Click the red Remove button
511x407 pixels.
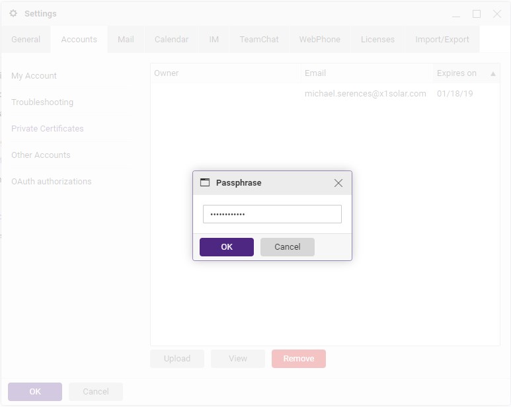pos(299,359)
